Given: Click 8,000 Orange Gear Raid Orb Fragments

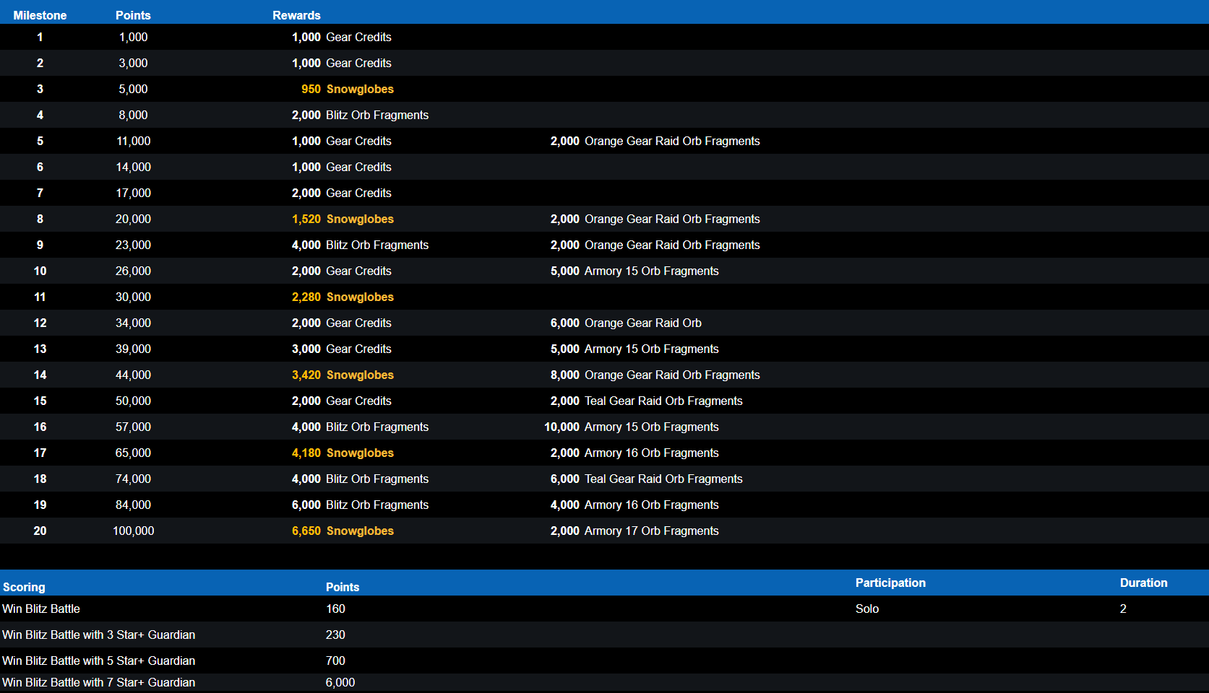Looking at the screenshot, I should pyautogui.click(x=655, y=375).
